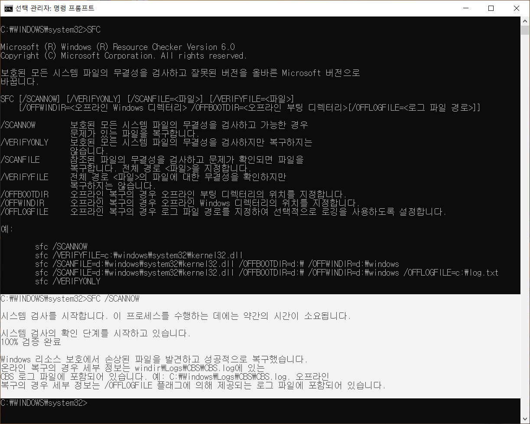Click the empty scrollbar track mid-window
The height and width of the screenshot is (424, 530).
(x=525, y=217)
